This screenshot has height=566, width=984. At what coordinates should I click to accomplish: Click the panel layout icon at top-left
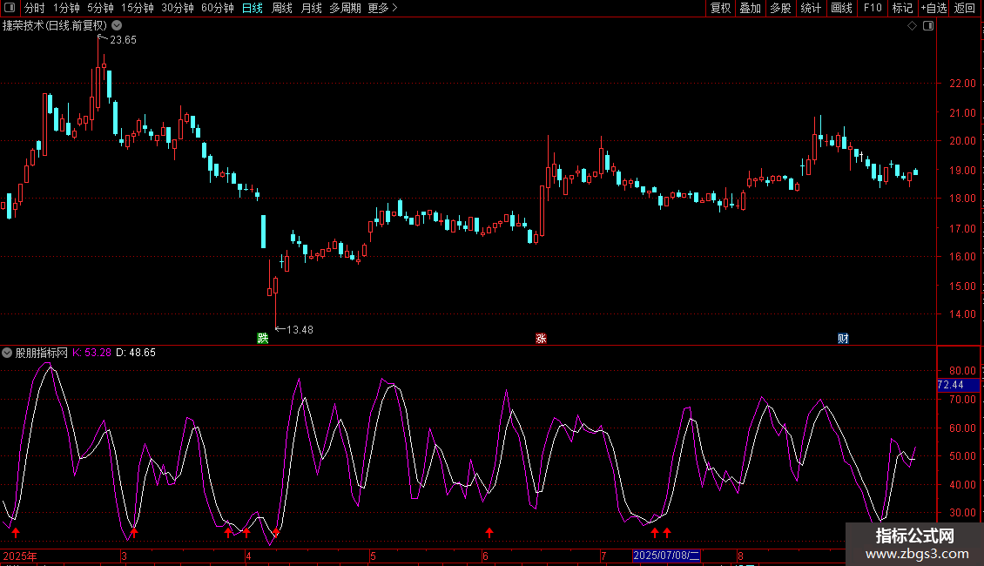click(10, 8)
